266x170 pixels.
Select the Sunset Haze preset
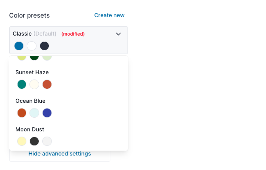[69, 80]
